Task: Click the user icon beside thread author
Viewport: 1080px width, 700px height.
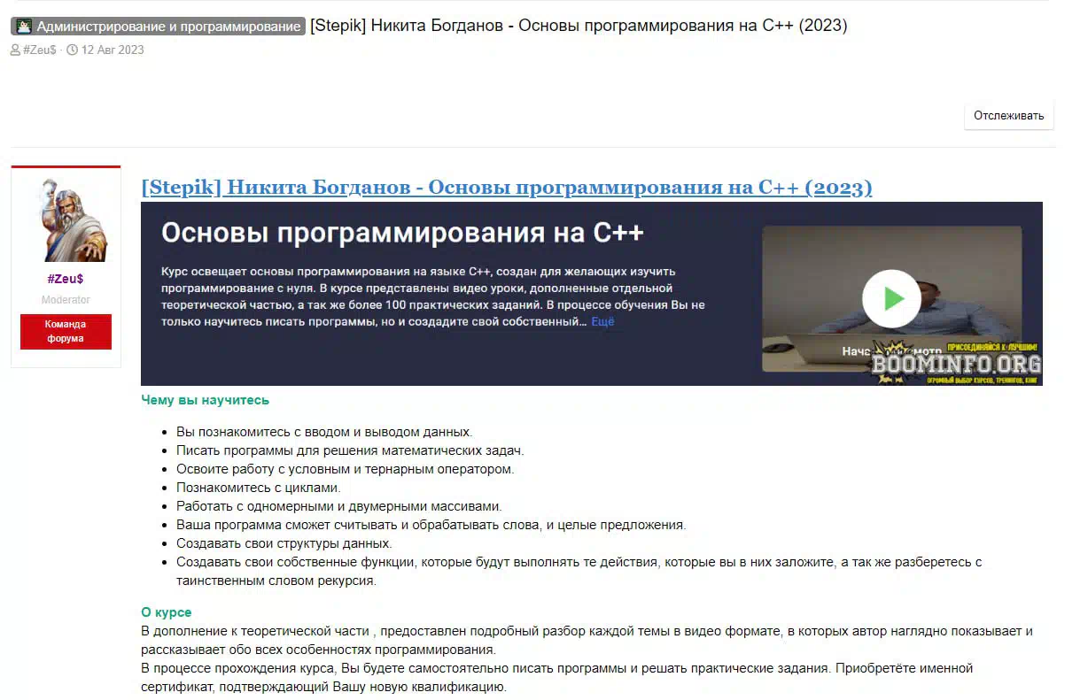Action: click(x=15, y=50)
